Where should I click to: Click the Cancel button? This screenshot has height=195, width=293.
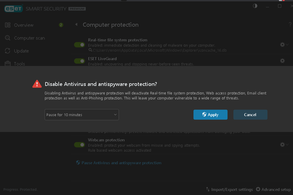(x=250, y=115)
